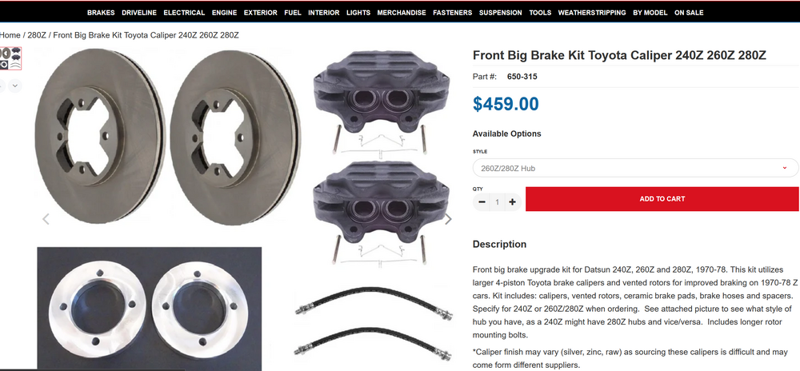Image resolution: width=800 pixels, height=371 pixels.
Task: Click the quantity minus icon
Action: (x=481, y=202)
